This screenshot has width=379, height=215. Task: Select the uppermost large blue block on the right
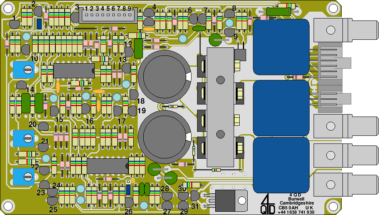point(281,47)
